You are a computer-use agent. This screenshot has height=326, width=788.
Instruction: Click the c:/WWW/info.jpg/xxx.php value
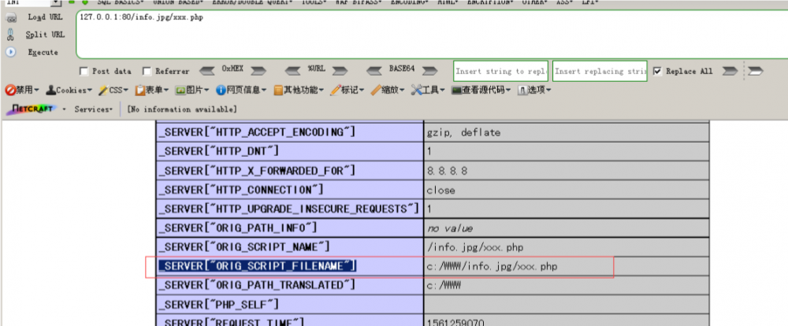tap(492, 267)
